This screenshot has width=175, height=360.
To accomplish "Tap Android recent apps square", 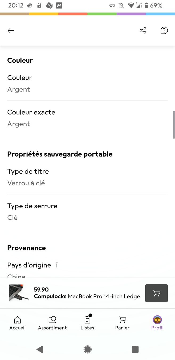I will click(135, 349).
